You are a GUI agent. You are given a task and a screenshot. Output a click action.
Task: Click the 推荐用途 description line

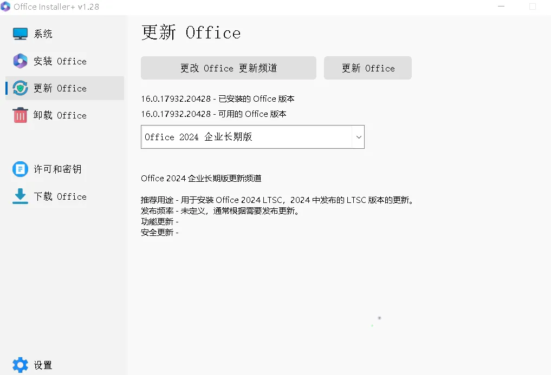point(277,200)
